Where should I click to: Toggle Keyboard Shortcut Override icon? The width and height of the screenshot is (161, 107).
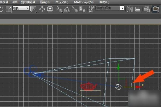[x=50, y=9]
